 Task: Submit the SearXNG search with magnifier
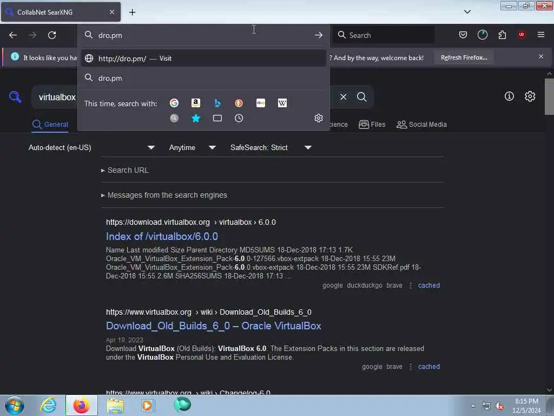pyautogui.click(x=361, y=96)
